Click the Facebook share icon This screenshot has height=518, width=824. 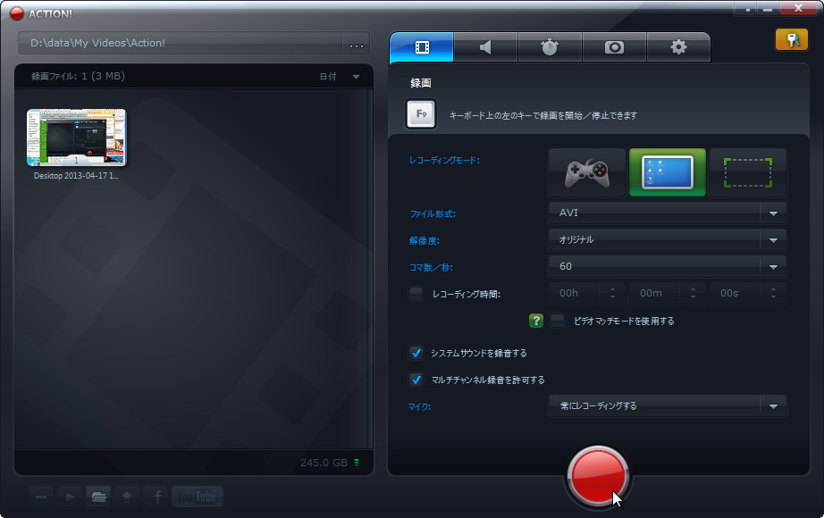(156, 497)
